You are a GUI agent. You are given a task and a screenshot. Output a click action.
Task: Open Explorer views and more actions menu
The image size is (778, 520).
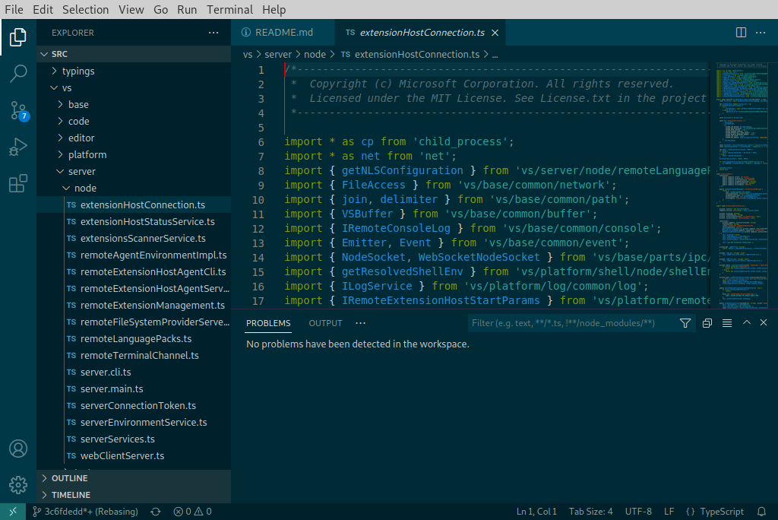[x=213, y=33]
